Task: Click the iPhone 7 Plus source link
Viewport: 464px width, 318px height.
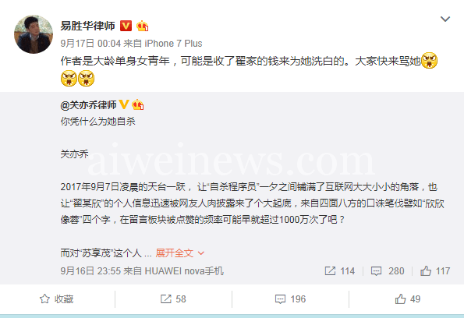Action: (x=173, y=44)
